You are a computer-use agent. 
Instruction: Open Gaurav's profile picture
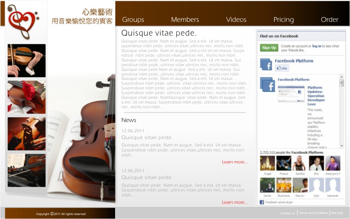coord(300,185)
